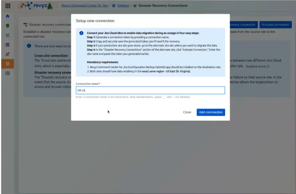Click the recovery connection button behind the dialog

(243, 25)
